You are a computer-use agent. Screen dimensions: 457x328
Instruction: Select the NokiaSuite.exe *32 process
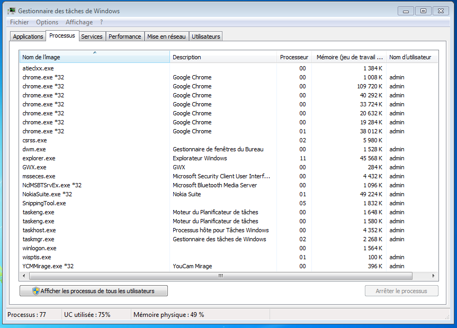point(229,194)
